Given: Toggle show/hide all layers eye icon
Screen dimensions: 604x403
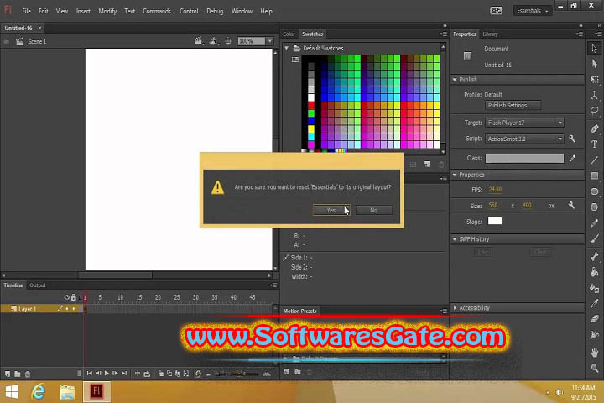Looking at the screenshot, I should (x=66, y=297).
